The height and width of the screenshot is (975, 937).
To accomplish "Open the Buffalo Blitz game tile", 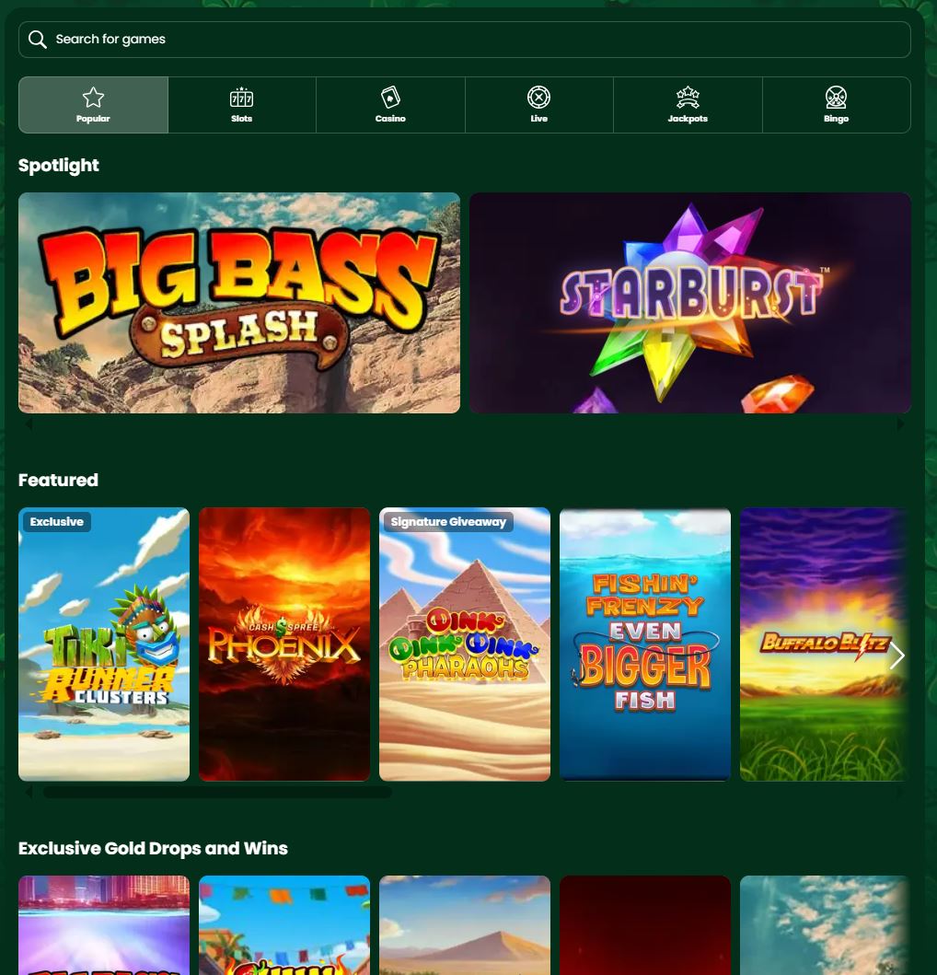I will tap(823, 644).
